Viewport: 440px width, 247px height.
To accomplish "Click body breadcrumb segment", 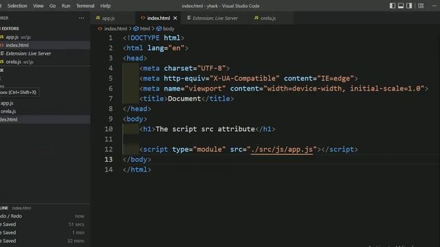I will 168,29.
